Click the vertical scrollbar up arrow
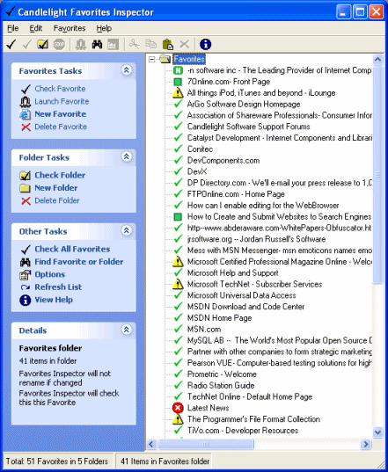Viewport: 388px width, 472px height. pyautogui.click(x=377, y=60)
